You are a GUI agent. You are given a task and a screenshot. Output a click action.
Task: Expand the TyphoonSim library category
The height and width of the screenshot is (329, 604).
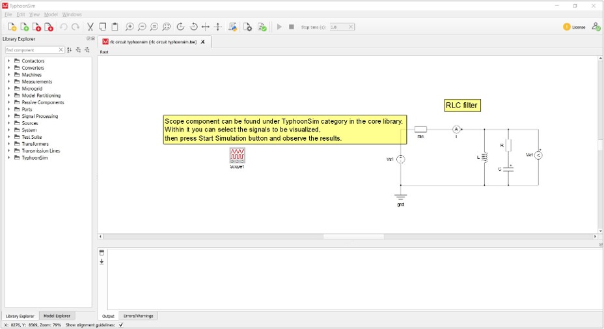[x=9, y=158]
